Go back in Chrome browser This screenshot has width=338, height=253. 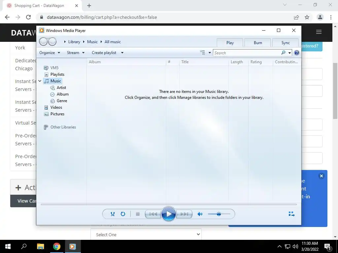click(x=7, y=17)
